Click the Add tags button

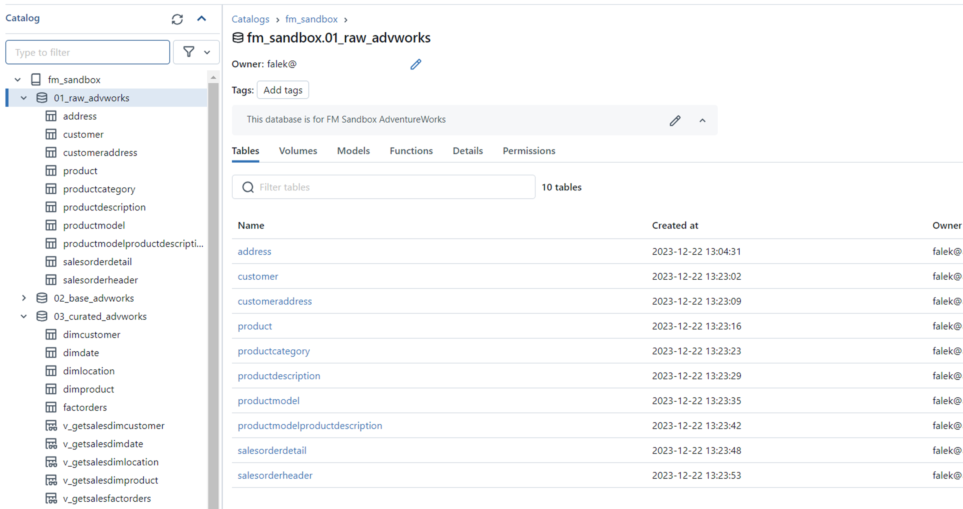(283, 90)
